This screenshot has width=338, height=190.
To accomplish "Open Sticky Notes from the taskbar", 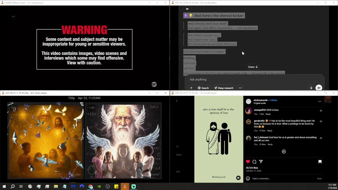I will coord(116,187).
